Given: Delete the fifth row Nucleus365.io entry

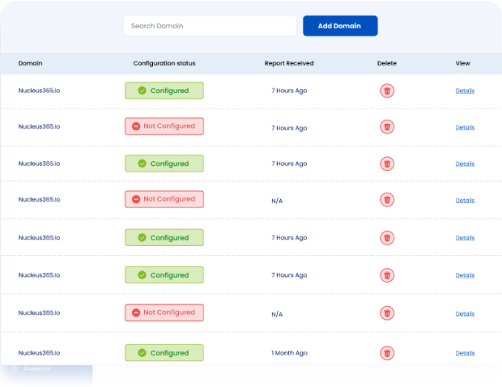Looking at the screenshot, I should 387,238.
